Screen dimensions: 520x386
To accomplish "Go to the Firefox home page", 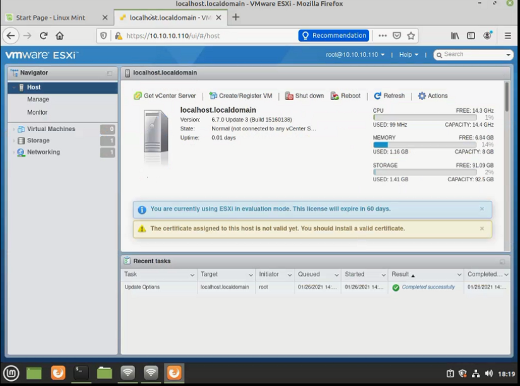I will [60, 36].
